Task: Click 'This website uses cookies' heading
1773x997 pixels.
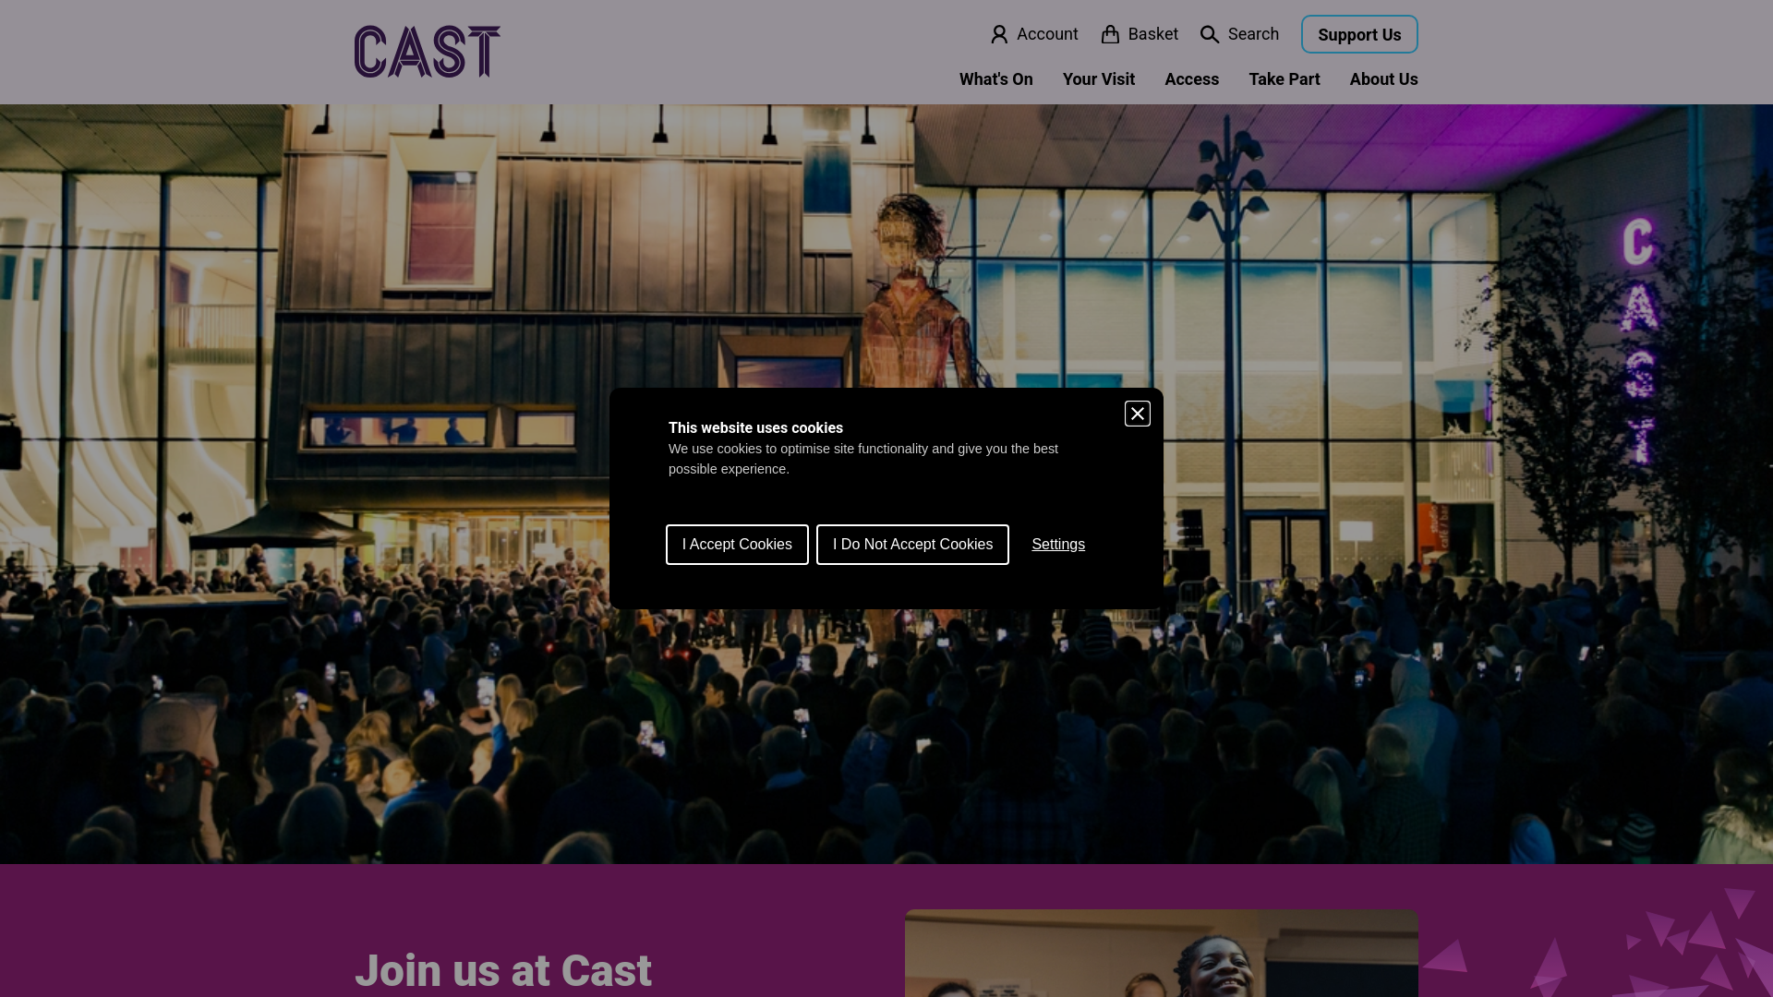Action: [755, 428]
